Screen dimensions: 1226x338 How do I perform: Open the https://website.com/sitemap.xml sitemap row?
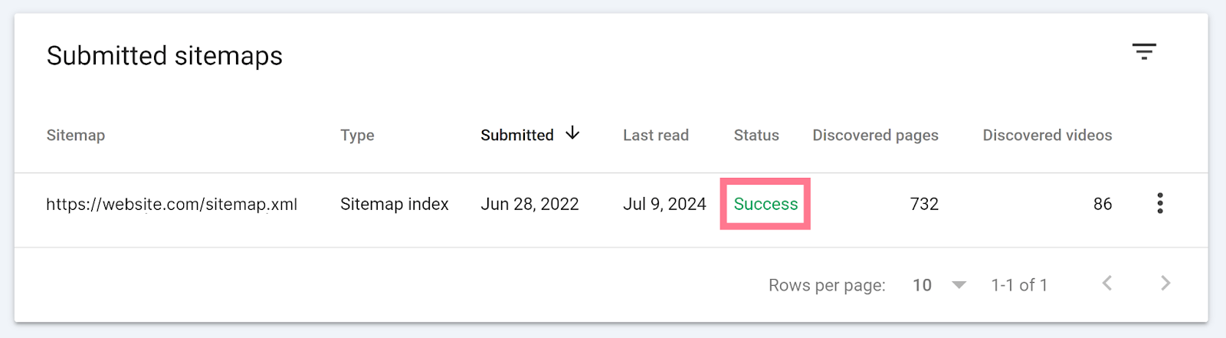pos(172,204)
